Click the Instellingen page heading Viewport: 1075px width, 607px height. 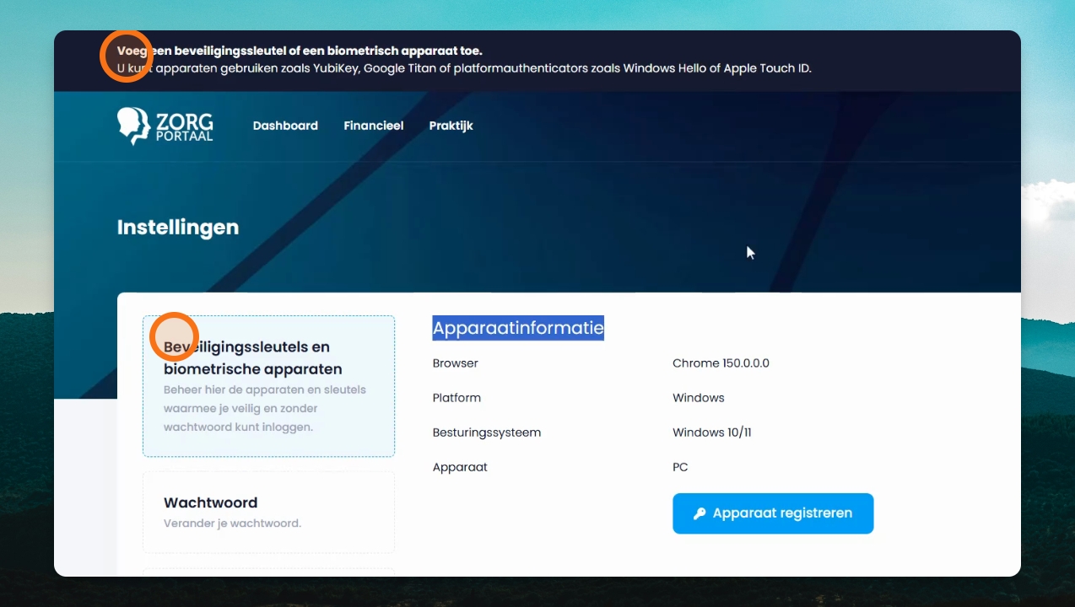coord(178,228)
